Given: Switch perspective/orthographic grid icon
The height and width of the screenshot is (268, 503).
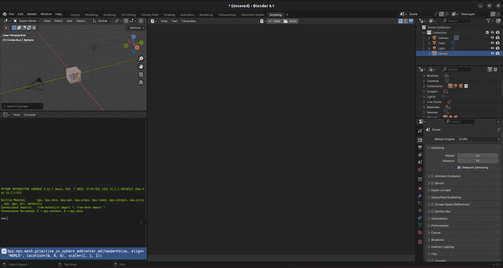Looking at the screenshot, I should 141,82.
